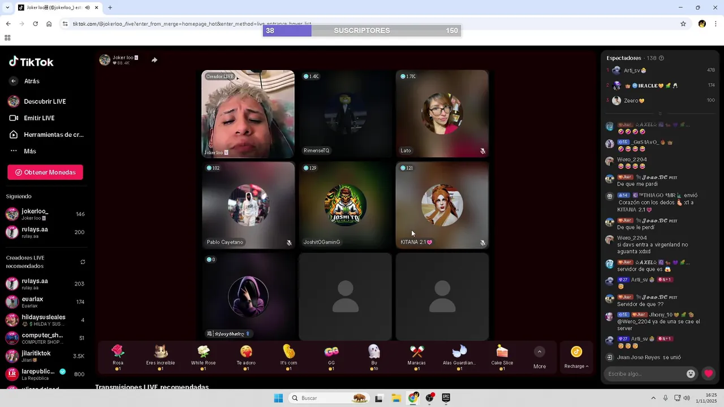Send the White Rose gift
The image size is (724, 407).
[x=203, y=357]
